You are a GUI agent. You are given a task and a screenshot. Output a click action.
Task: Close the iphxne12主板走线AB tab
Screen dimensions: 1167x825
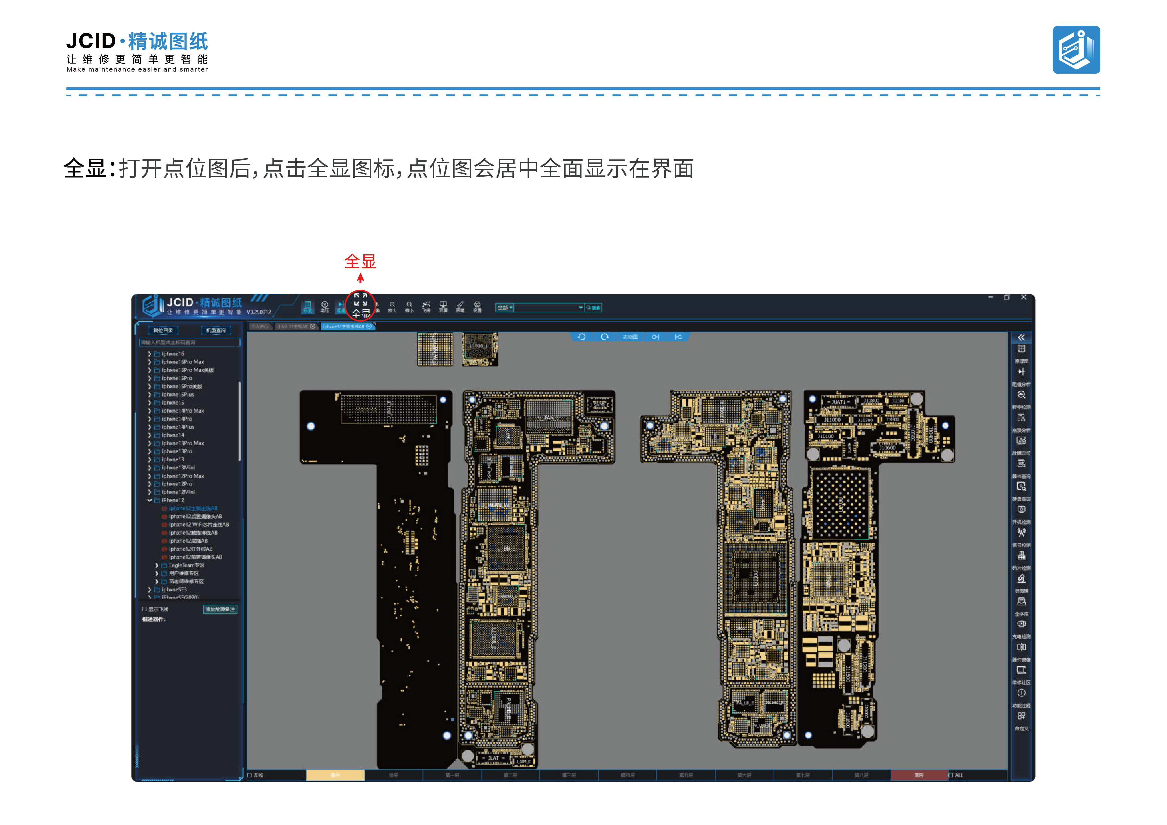(x=369, y=326)
